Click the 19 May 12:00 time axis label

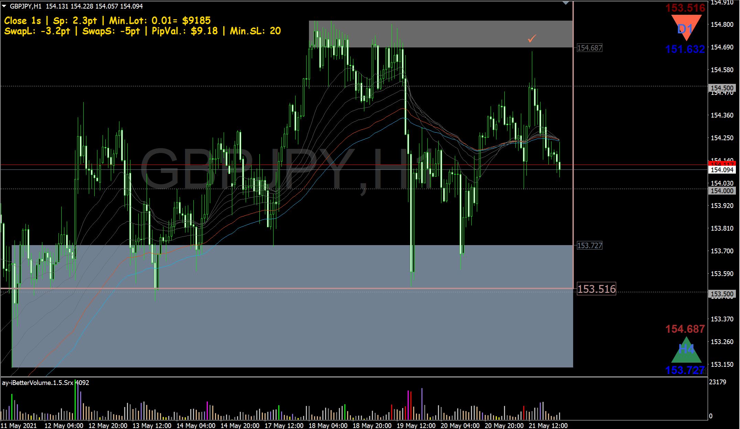[x=416, y=426]
